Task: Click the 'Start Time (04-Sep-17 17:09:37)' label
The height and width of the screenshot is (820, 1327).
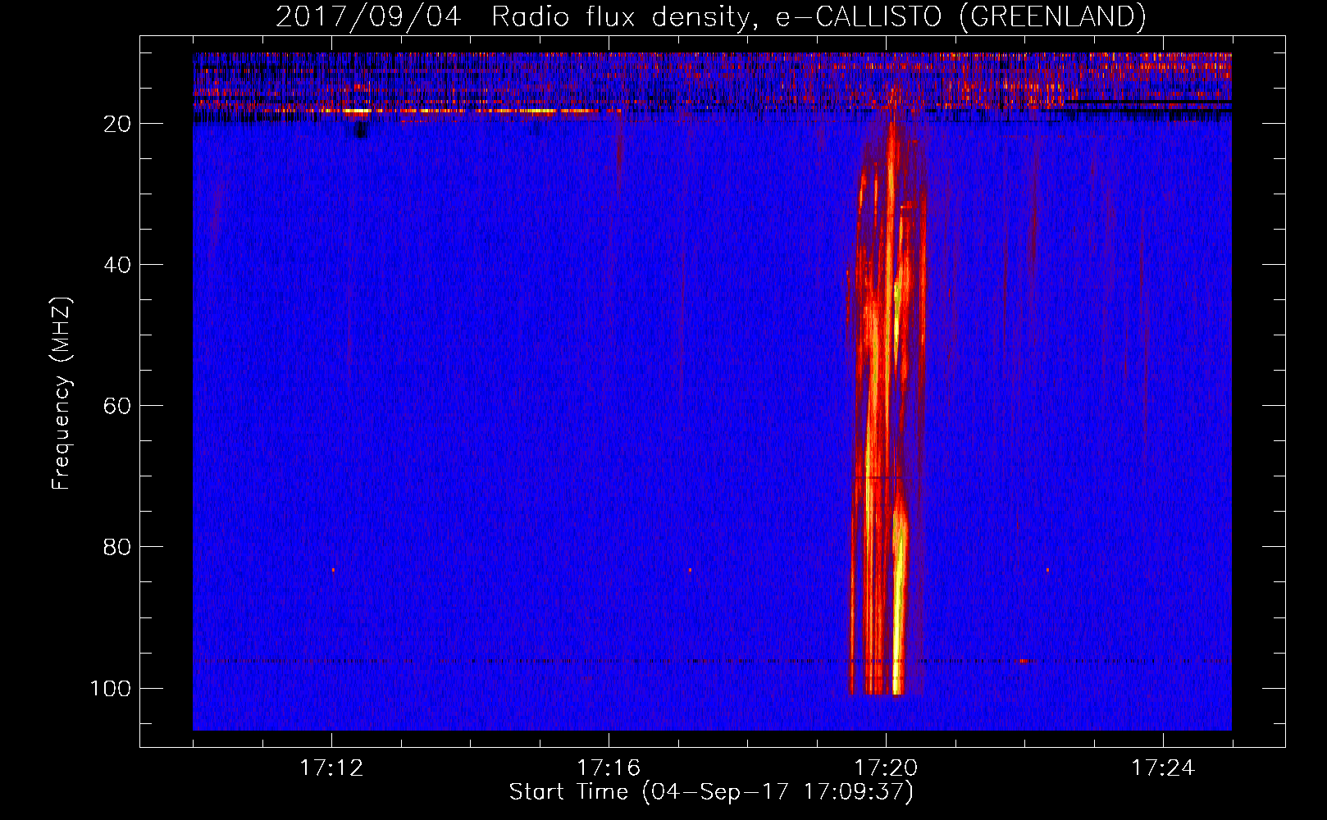Action: [711, 792]
